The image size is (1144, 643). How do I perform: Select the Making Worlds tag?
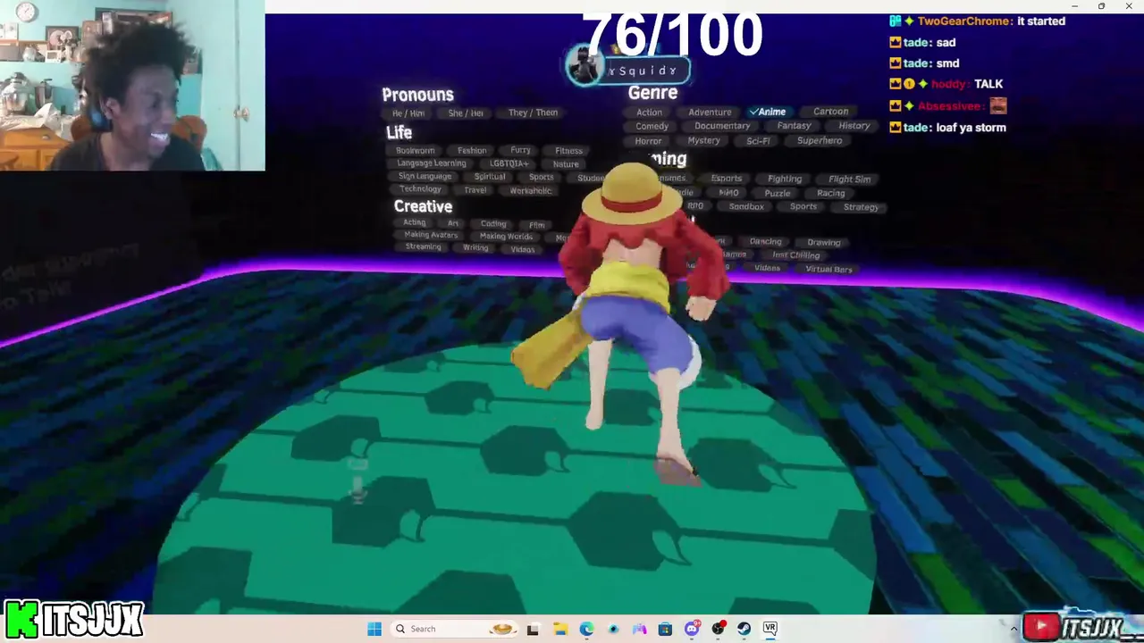click(x=506, y=237)
